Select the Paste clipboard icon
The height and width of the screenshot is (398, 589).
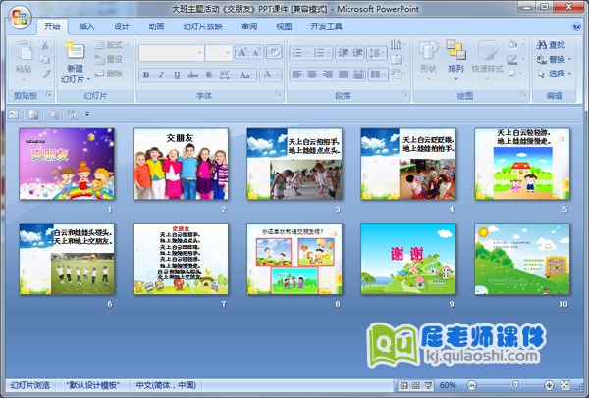(24, 50)
